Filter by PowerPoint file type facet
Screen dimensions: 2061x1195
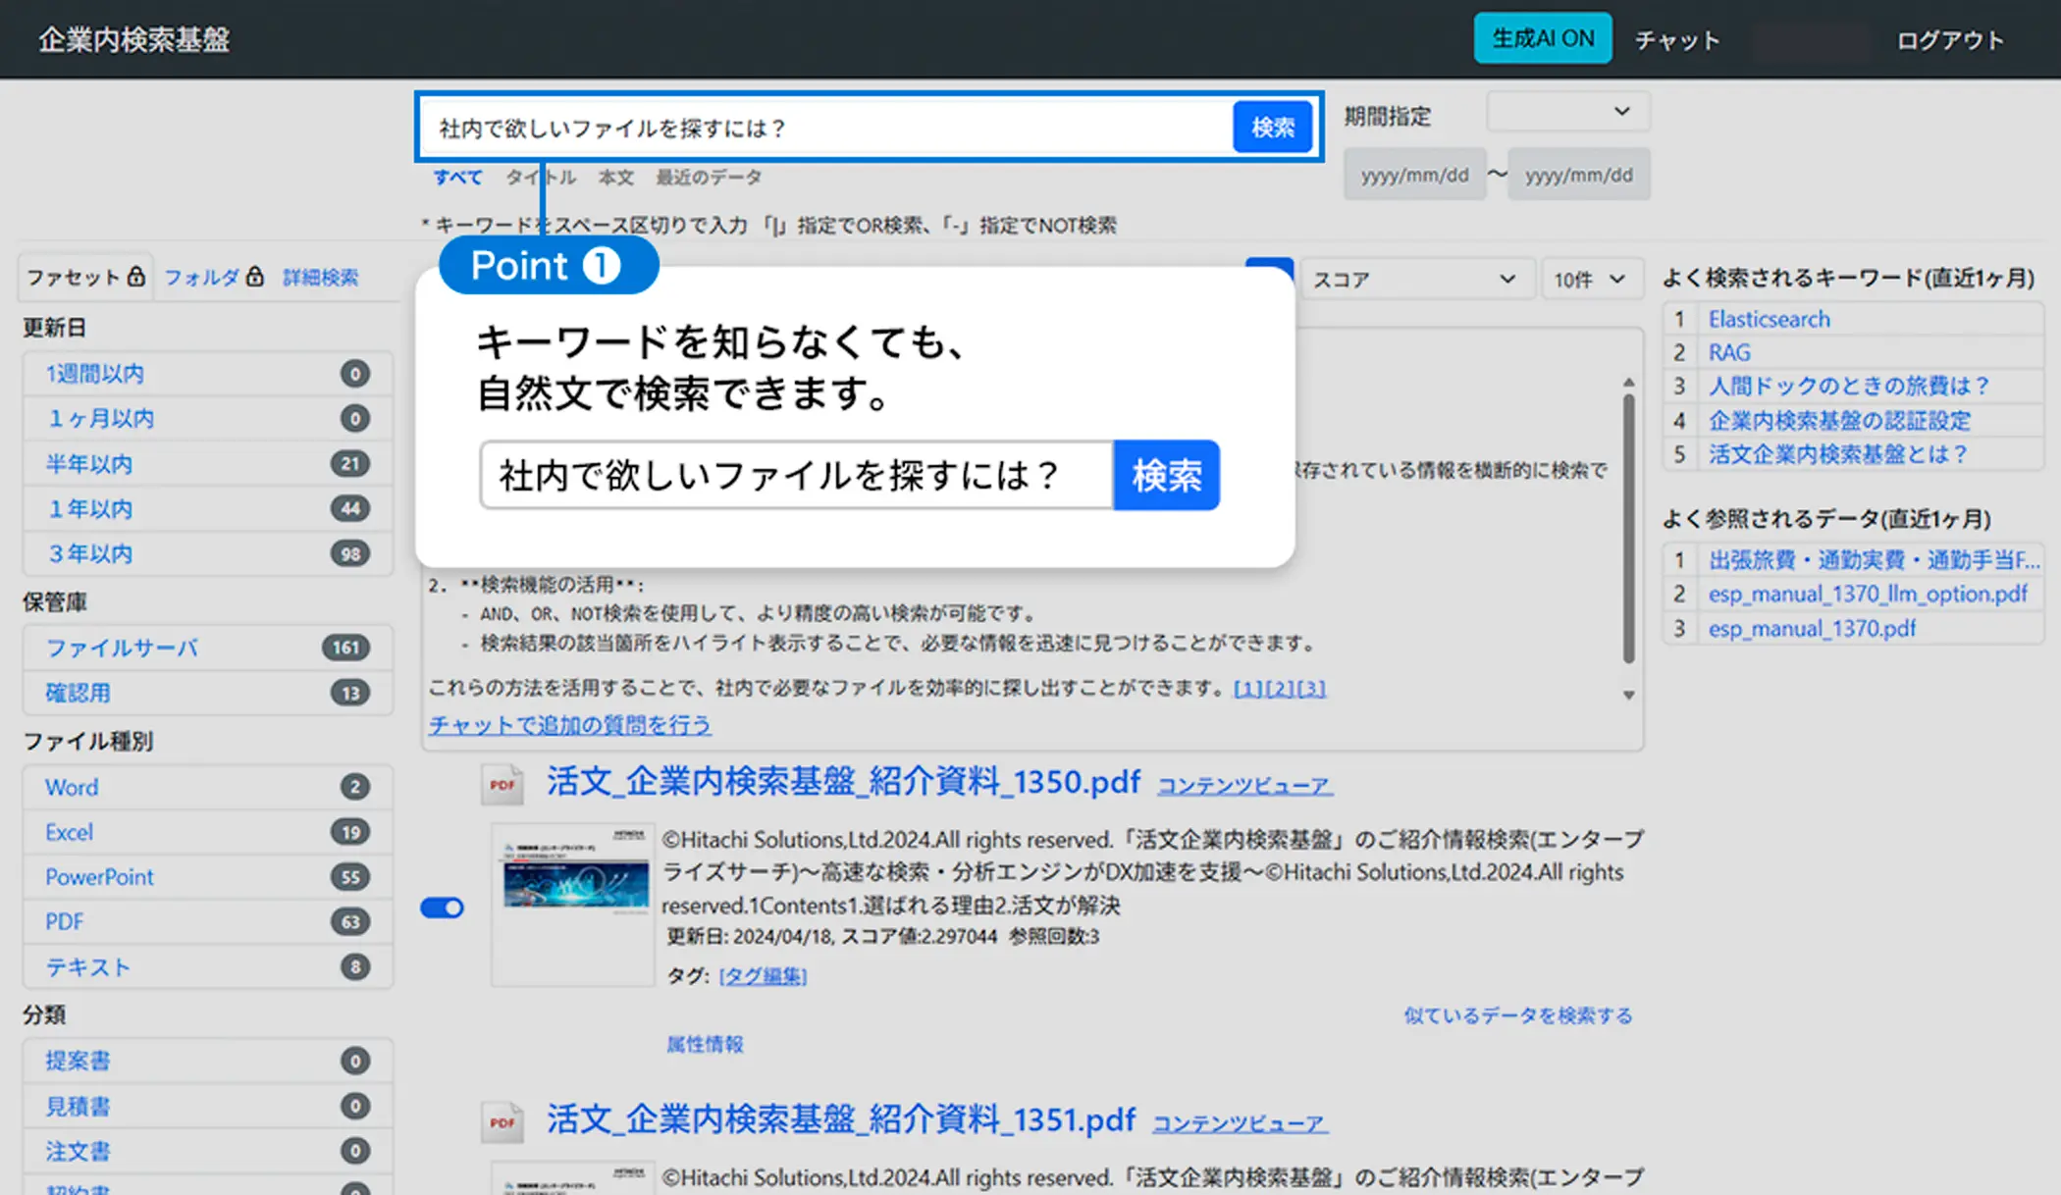click(100, 877)
